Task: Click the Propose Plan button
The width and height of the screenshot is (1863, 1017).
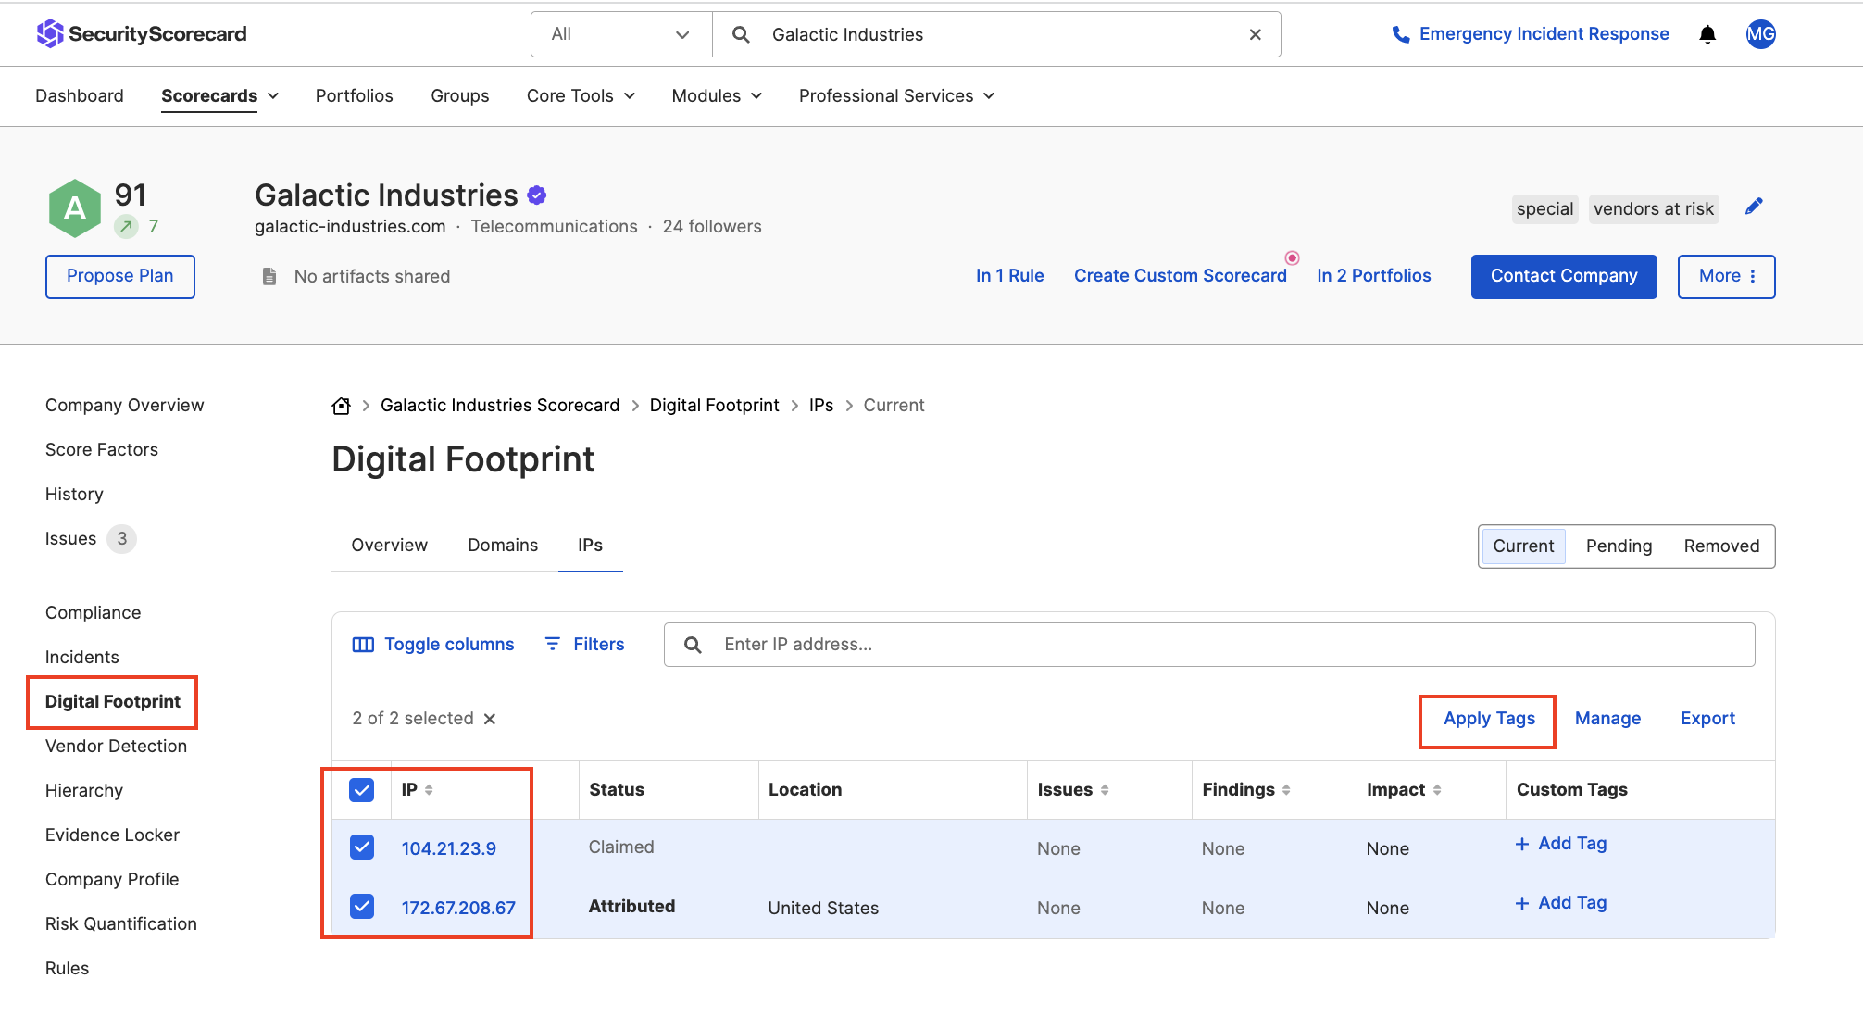Action: [x=120, y=276]
